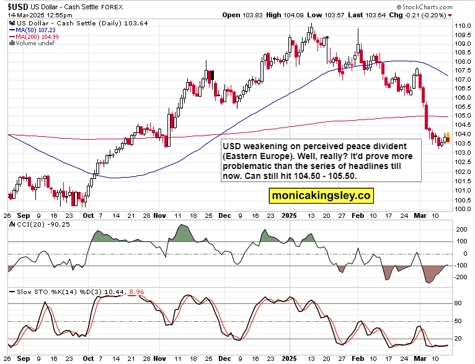Click the black line icon before Slow STO

(12, 292)
